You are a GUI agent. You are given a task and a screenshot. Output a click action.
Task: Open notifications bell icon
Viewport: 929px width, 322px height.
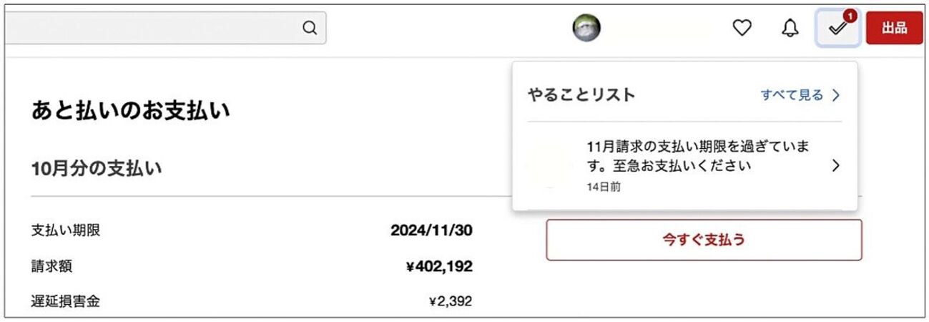tap(790, 29)
